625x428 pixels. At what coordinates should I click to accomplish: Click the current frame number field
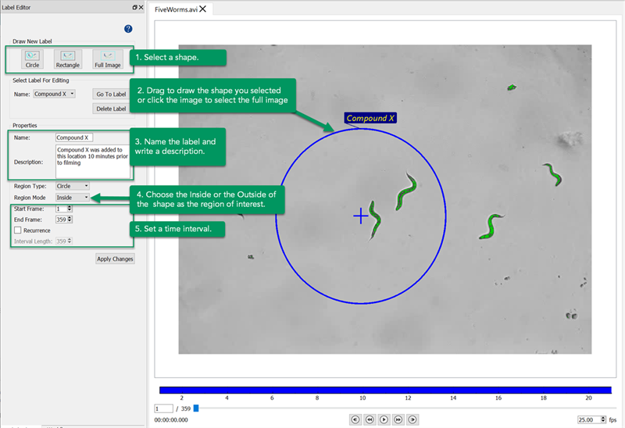(163, 408)
